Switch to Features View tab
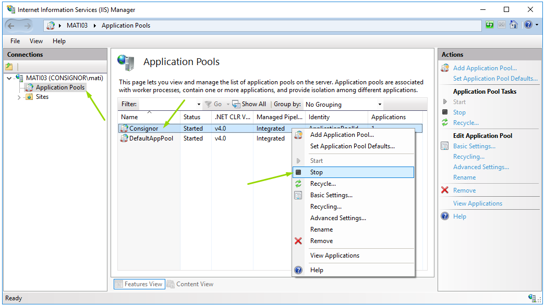The width and height of the screenshot is (545, 306). pyautogui.click(x=139, y=284)
